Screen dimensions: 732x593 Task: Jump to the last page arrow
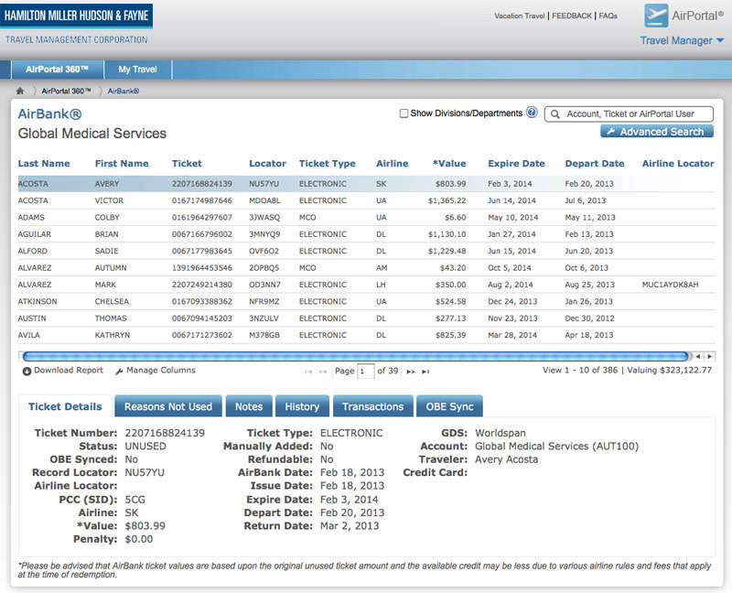(425, 372)
